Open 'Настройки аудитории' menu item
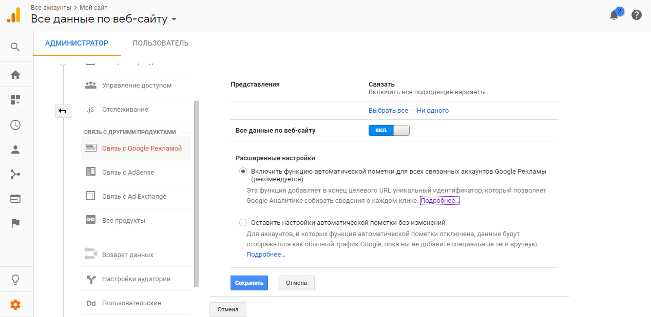The width and height of the screenshot is (651, 317). (136, 279)
